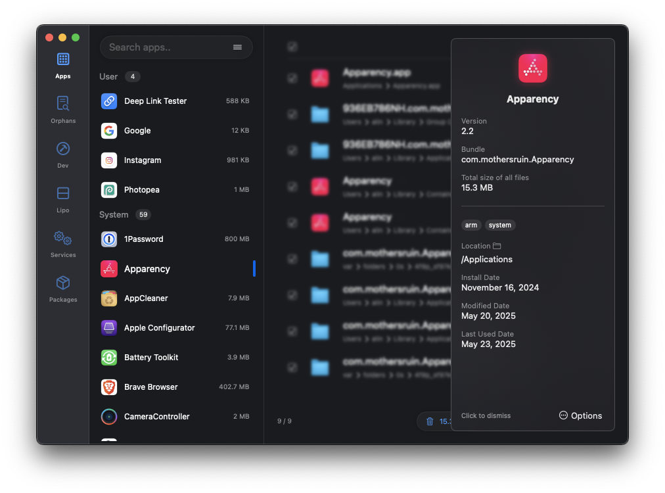Select the Instagram app icon
Screen dimensions: 665x493
click(109, 160)
